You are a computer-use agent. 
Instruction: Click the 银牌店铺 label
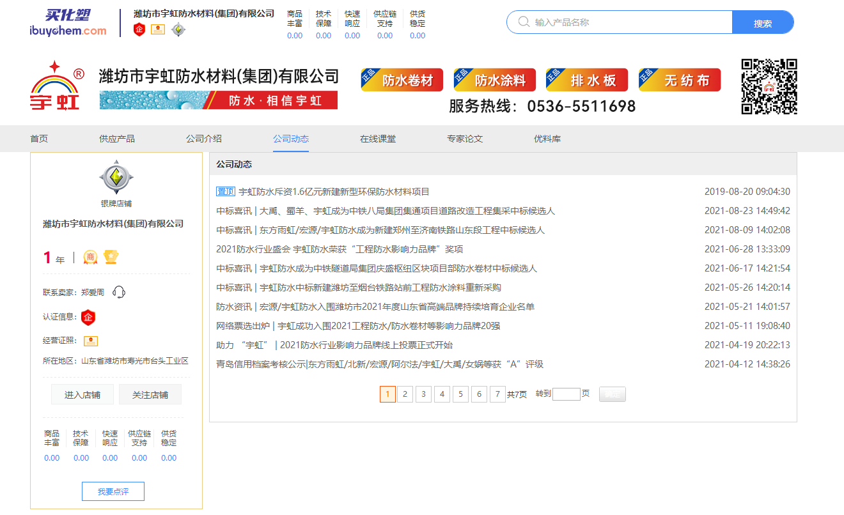[116, 204]
